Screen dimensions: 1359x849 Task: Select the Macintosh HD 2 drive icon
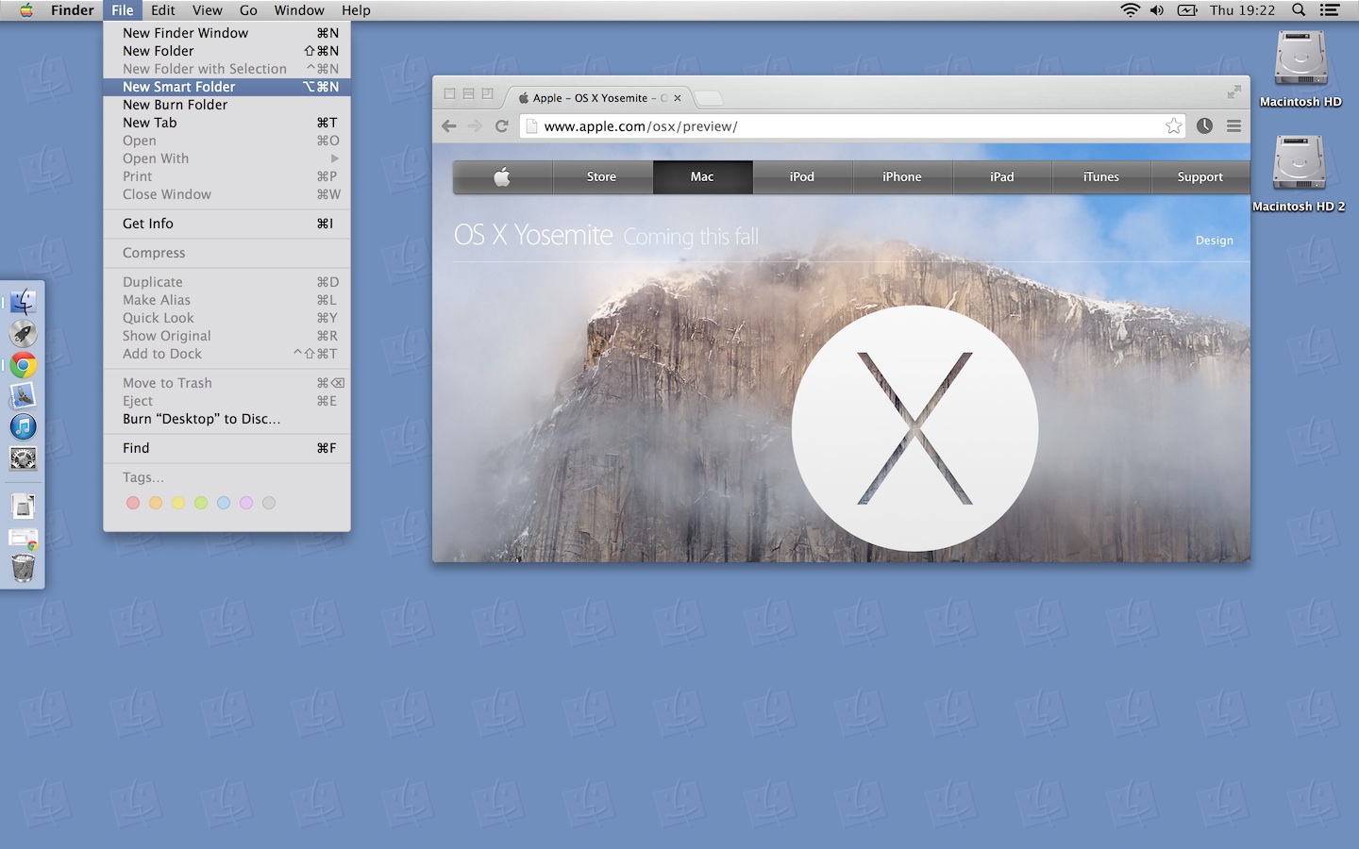click(x=1299, y=162)
